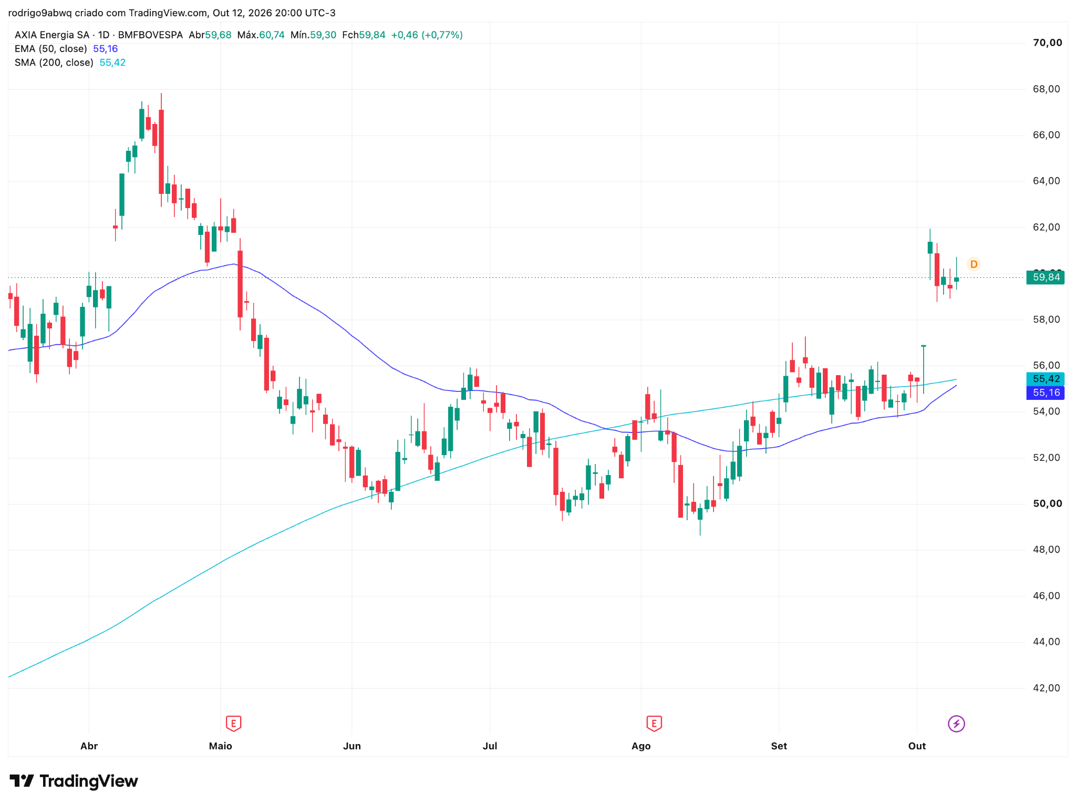Image resolution: width=1076 pixels, height=805 pixels.
Task: Click the 'Set' time axis label
Action: pyautogui.click(x=779, y=746)
